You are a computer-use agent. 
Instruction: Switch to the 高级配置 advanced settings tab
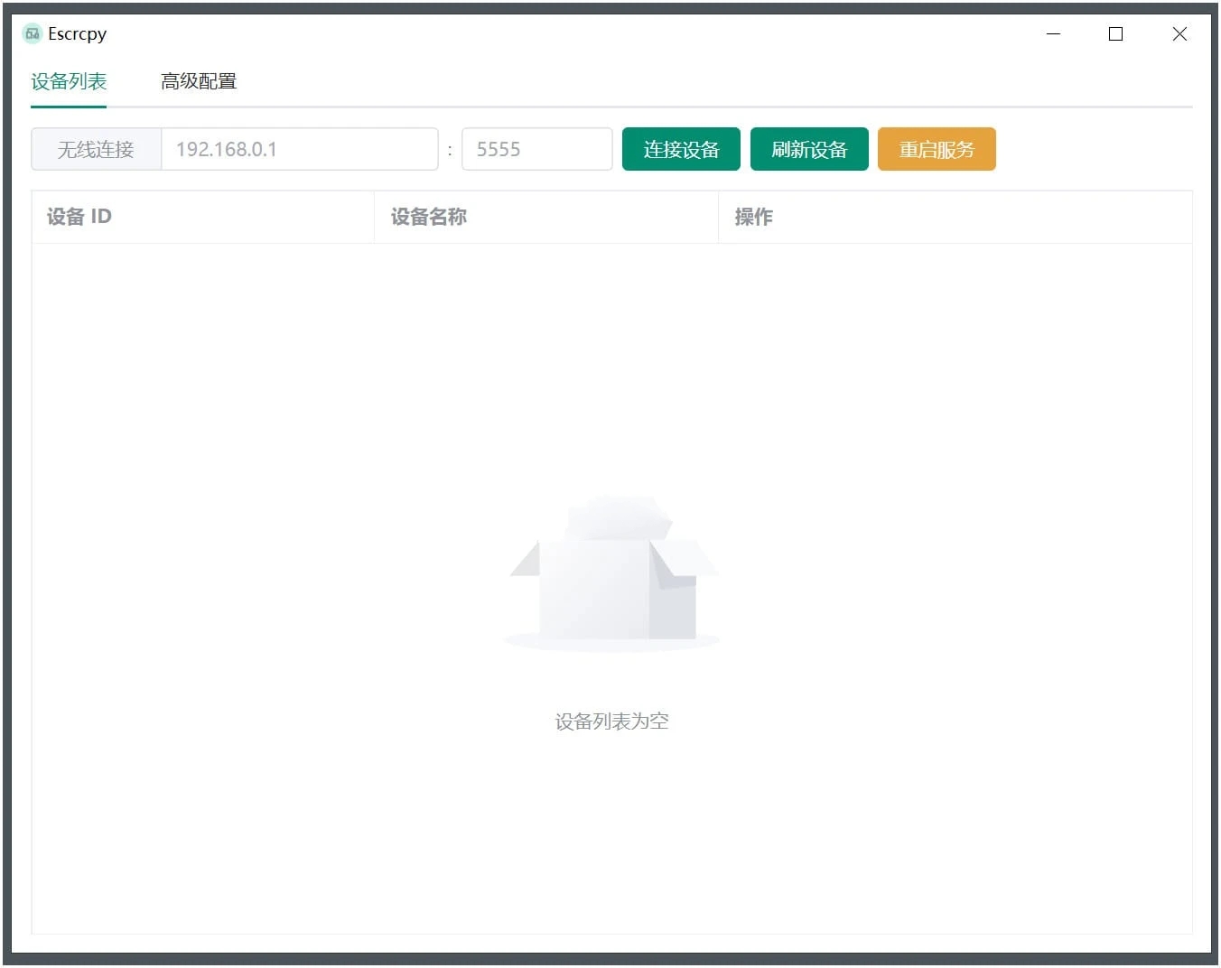199,81
